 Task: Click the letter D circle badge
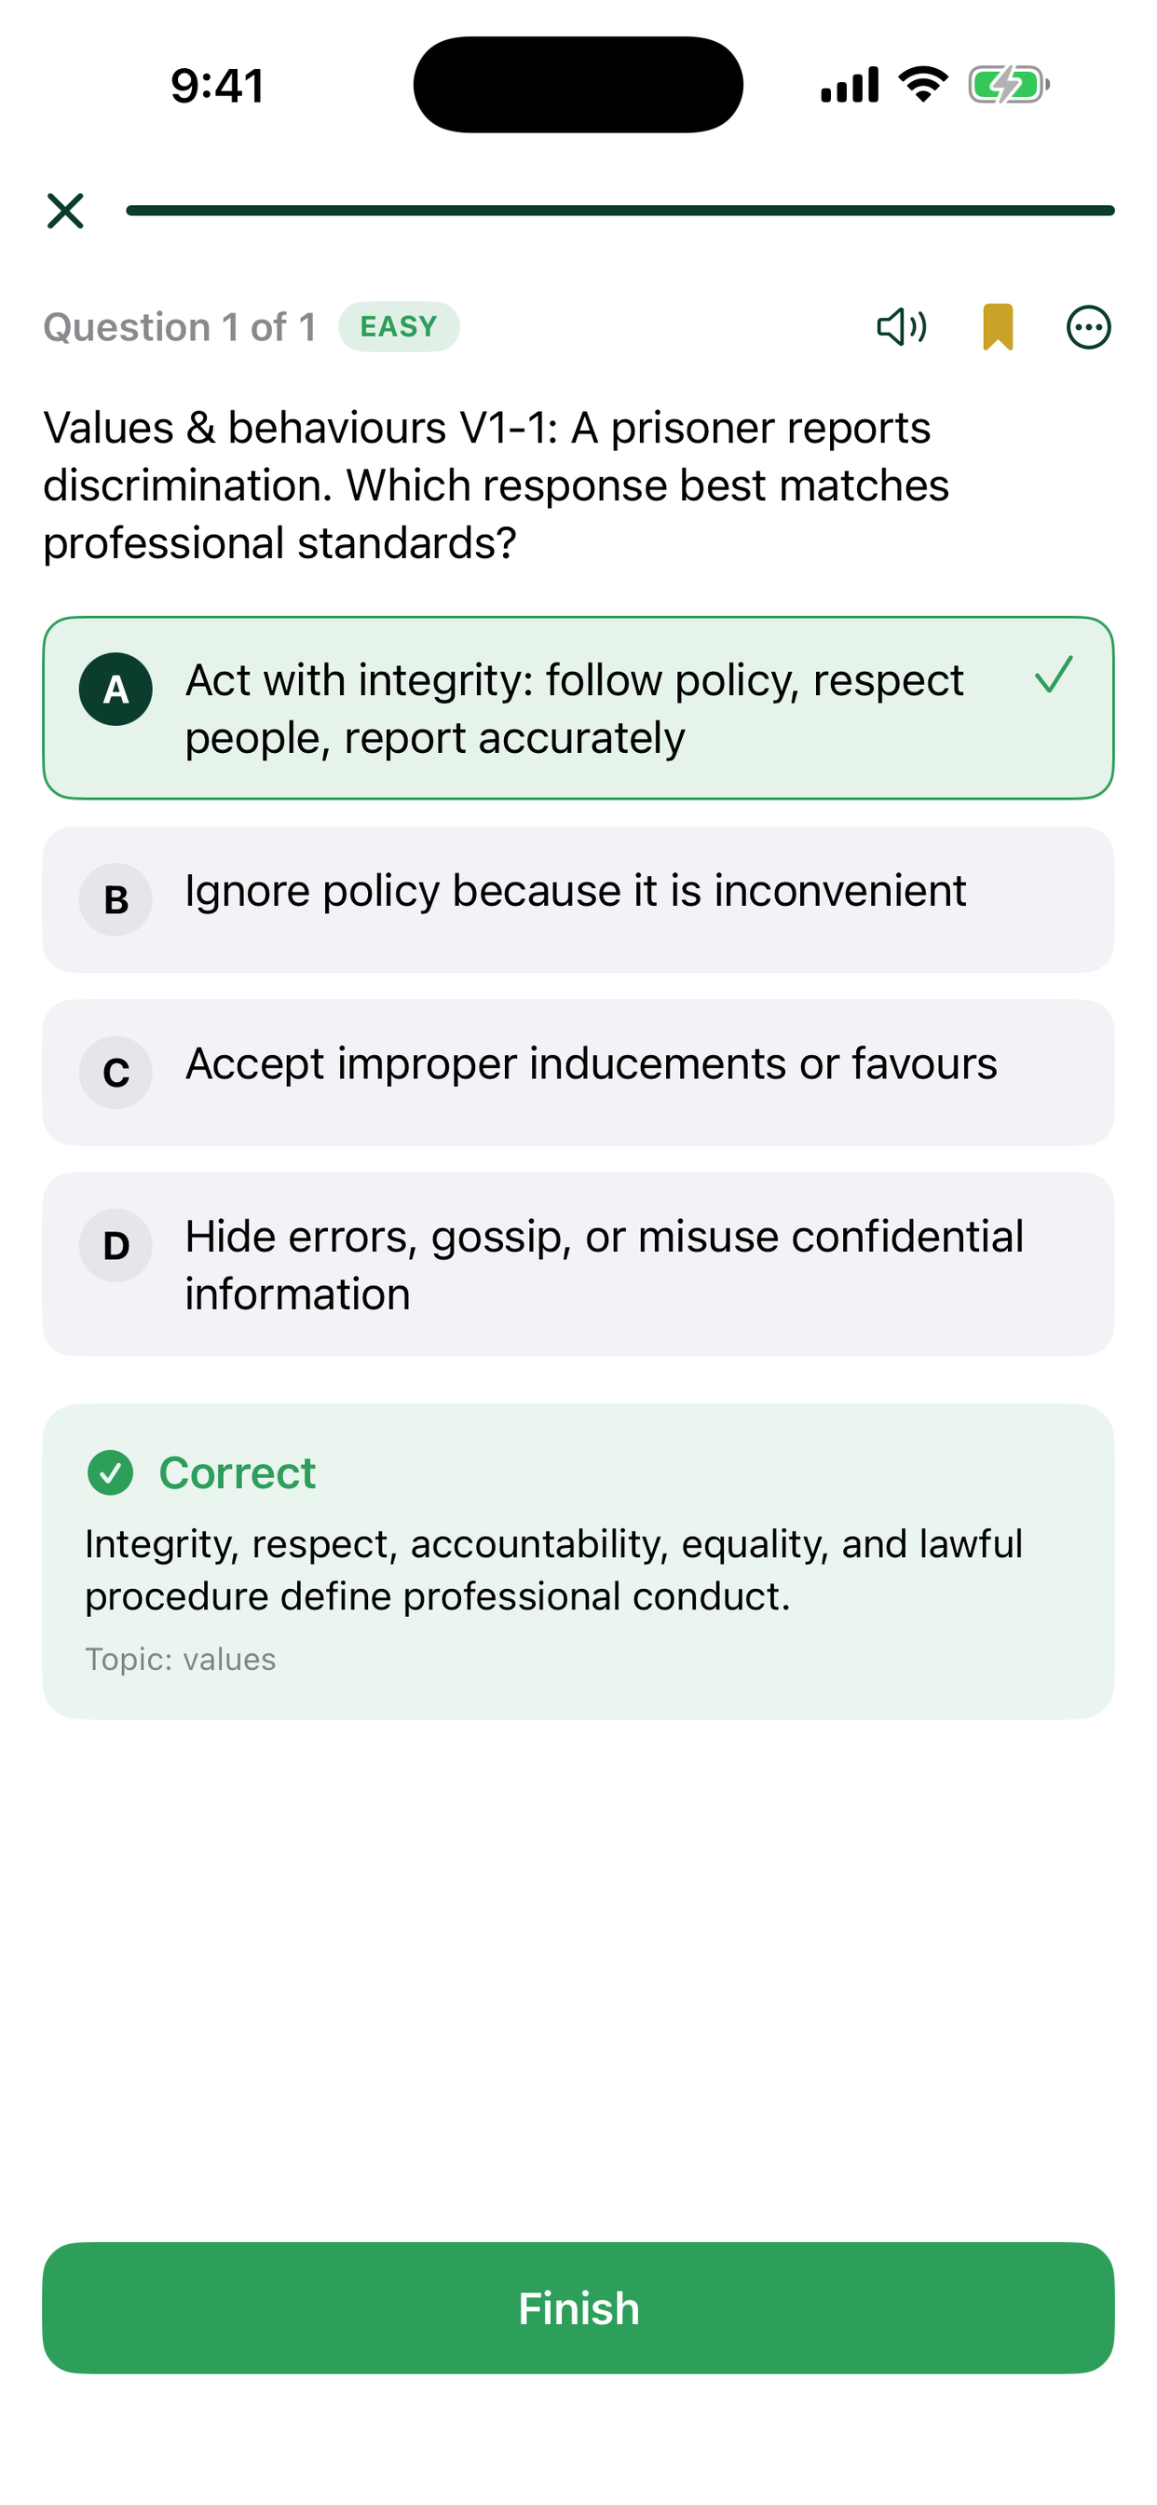pos(116,1246)
